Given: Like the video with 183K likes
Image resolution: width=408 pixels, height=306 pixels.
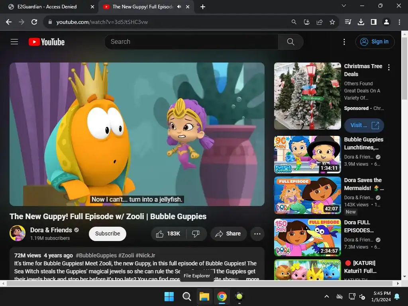Looking at the screenshot, I should (169, 233).
